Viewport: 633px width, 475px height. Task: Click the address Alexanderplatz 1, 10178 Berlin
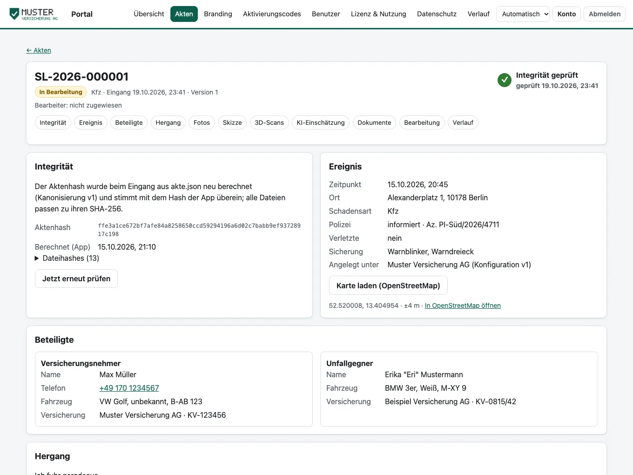[x=438, y=197]
